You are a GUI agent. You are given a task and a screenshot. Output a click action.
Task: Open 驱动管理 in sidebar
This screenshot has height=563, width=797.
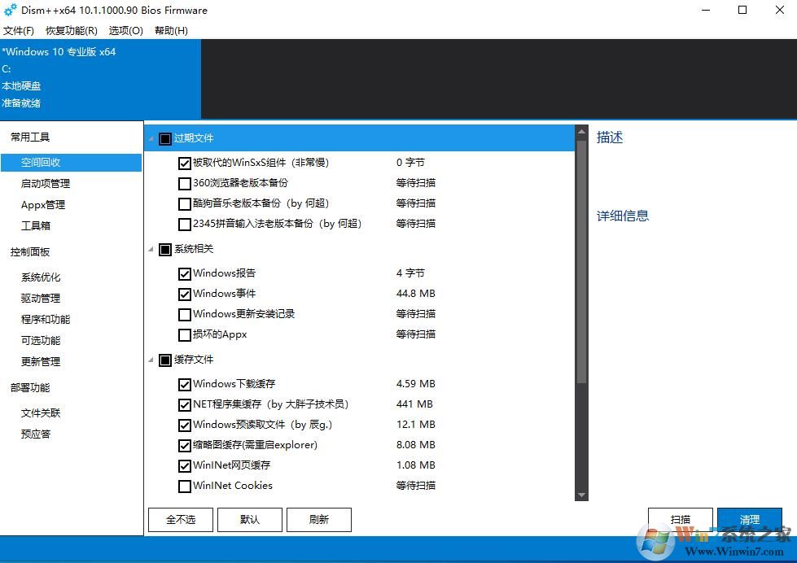(x=41, y=299)
